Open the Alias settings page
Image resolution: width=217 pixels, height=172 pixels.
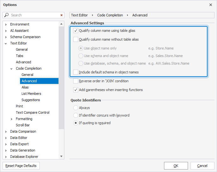coord(25,87)
